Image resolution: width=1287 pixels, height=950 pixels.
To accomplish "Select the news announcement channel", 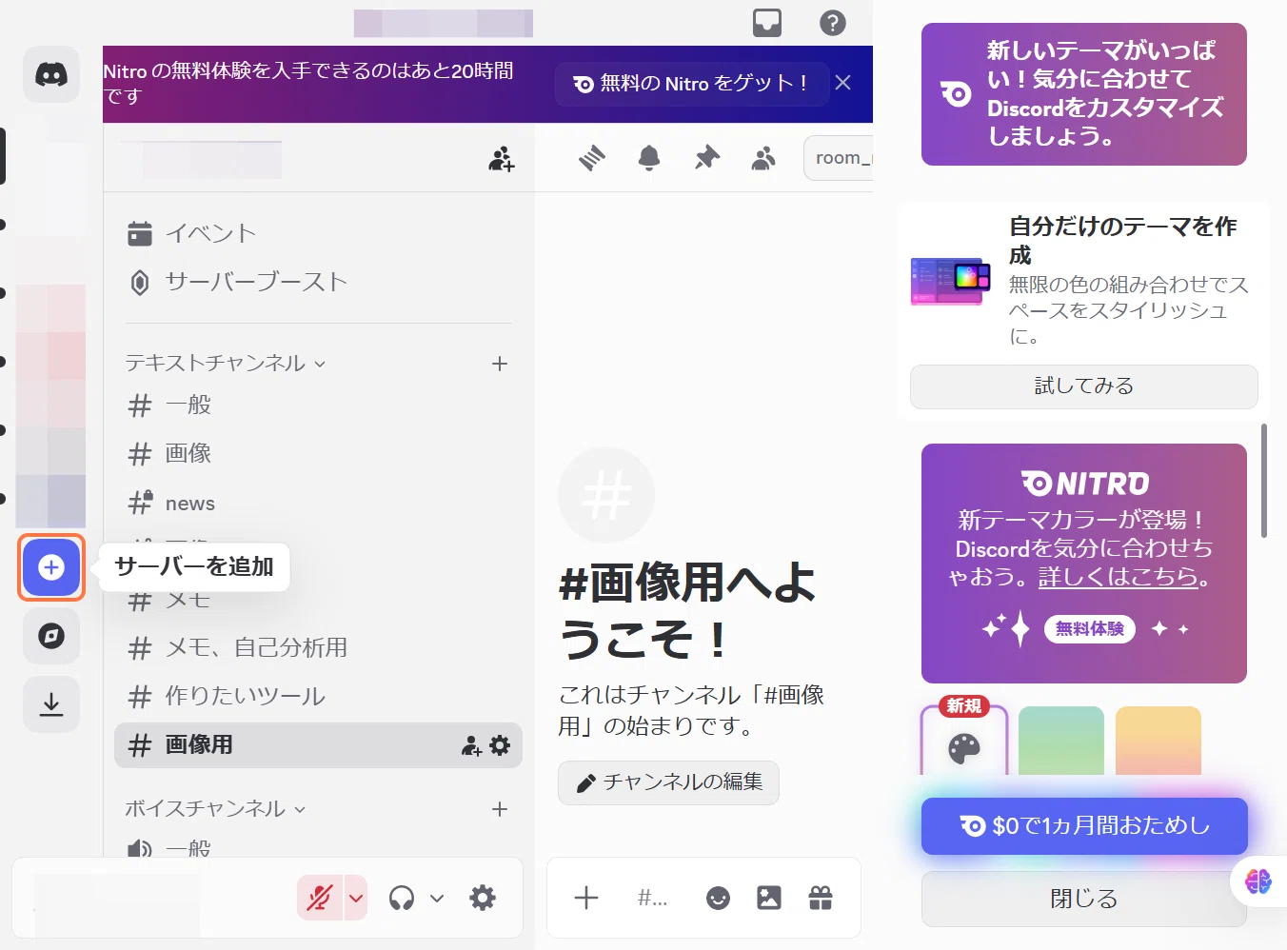I will point(318,503).
